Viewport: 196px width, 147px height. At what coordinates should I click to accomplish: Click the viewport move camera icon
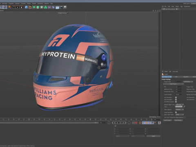[x=154, y=11]
